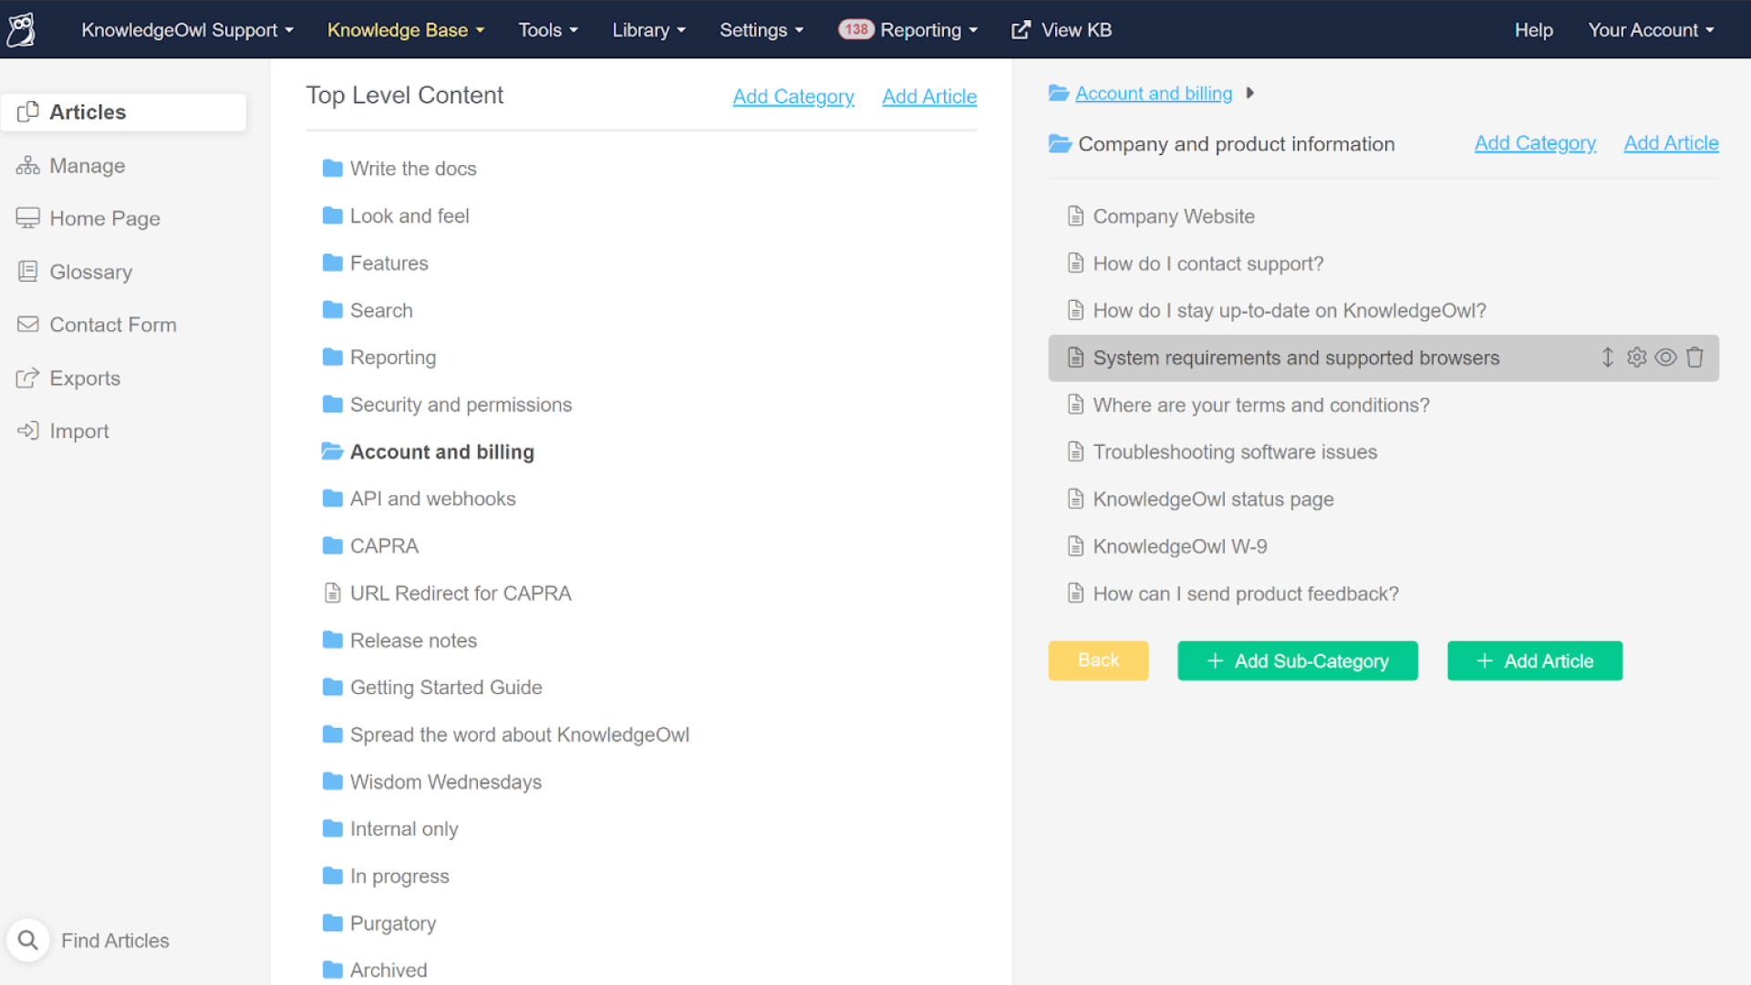The height and width of the screenshot is (985, 1751).
Task: Open the API and webhooks category
Action: tap(432, 499)
